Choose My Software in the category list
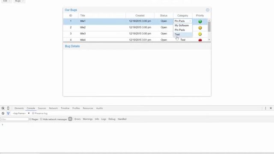The image size is (274, 154). pos(183,26)
